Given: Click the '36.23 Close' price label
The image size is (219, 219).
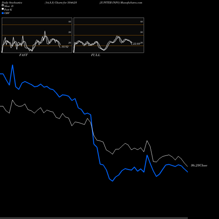Looking at the screenshot, I should pyautogui.click(x=199, y=166).
